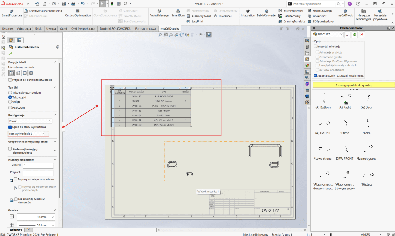Image resolution: width=395 pixels, height=236 pixels.
Task: Open the SmartProperties tool
Action: (x=12, y=13)
